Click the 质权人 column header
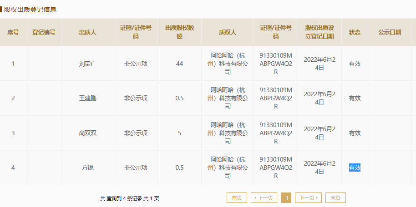 pos(228,32)
